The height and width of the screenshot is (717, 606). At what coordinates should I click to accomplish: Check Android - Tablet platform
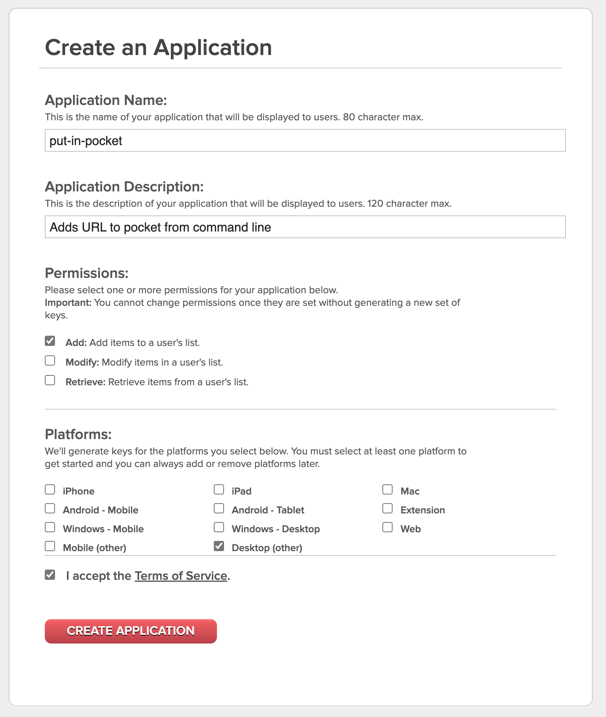tap(219, 508)
